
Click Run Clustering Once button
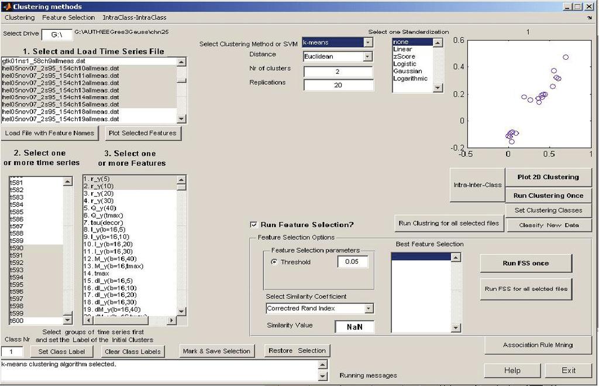pos(548,196)
